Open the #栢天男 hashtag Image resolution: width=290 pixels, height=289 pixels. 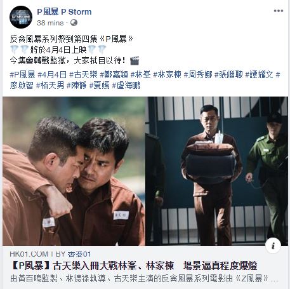click(50, 86)
